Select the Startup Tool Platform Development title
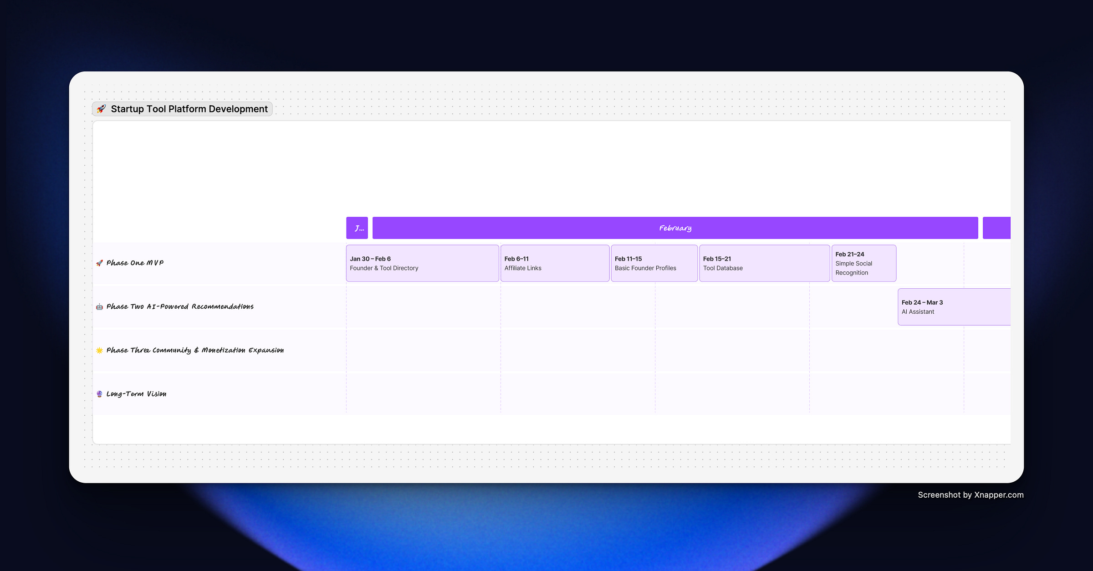The height and width of the screenshot is (571, 1093). [189, 109]
